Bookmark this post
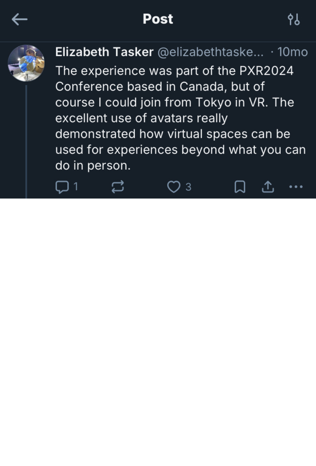 (x=240, y=187)
